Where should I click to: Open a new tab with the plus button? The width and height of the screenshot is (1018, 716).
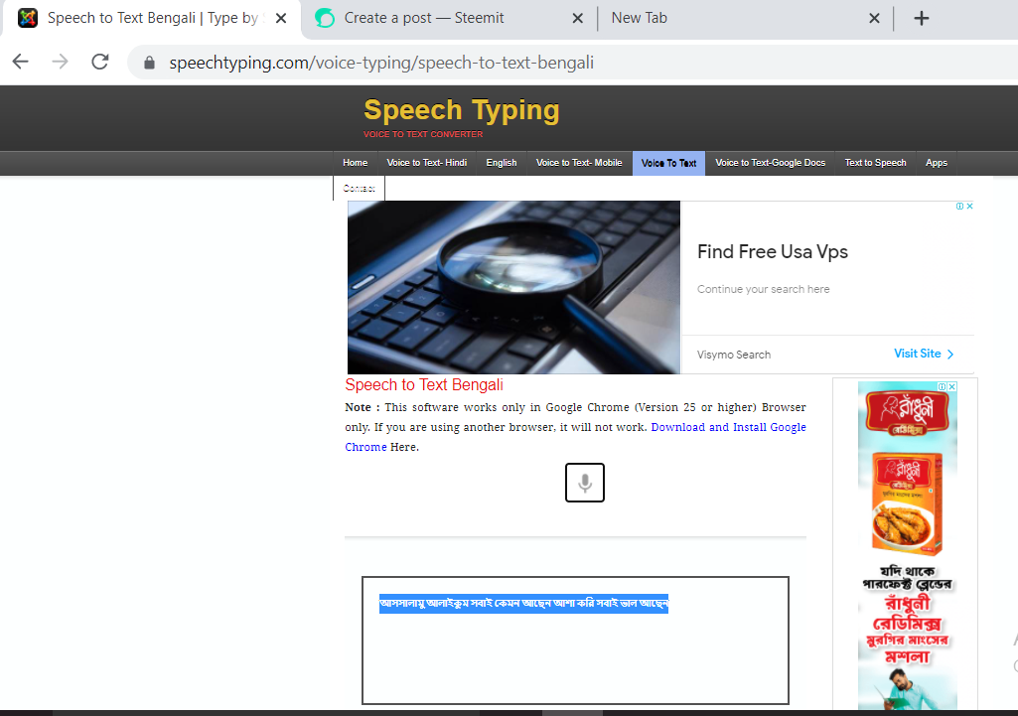922,18
